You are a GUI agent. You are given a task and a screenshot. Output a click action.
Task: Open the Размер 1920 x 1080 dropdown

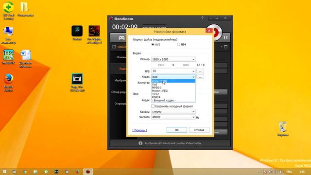tap(173, 59)
